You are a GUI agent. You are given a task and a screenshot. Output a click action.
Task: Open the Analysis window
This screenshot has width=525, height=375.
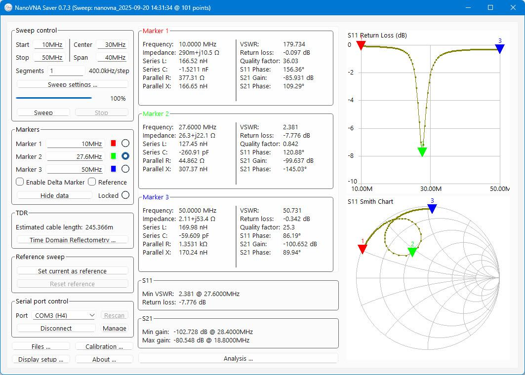tap(238, 358)
